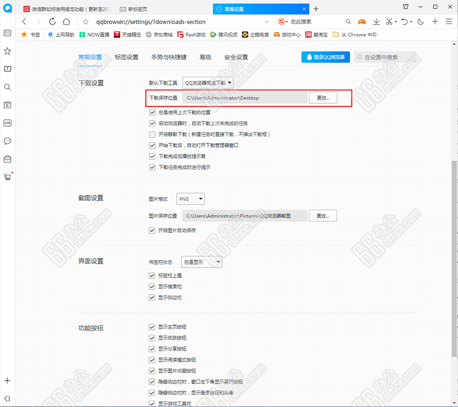The width and height of the screenshot is (458, 407).
Task: Click 更改 button for download location
Action: pos(323,98)
